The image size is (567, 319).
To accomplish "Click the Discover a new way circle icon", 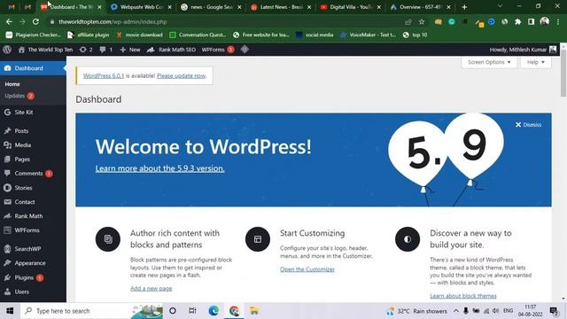I will pos(408,239).
